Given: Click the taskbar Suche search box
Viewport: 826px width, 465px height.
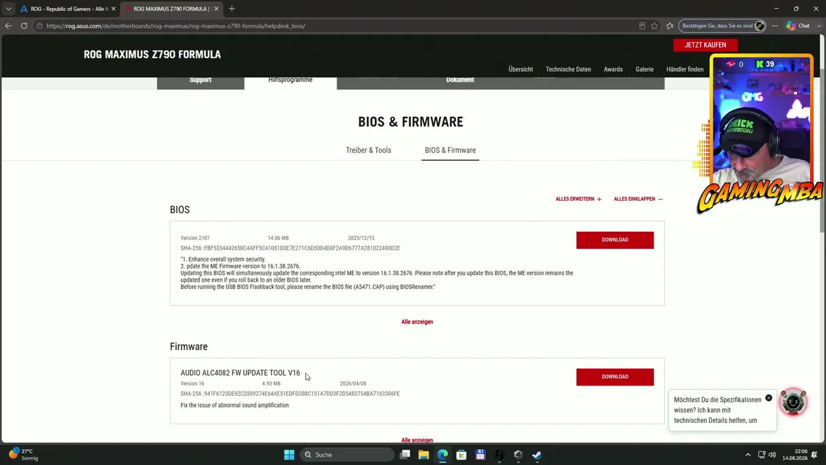Looking at the screenshot, I should pos(347,455).
